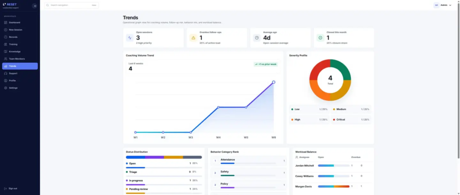Click the Support headset icon
460x195 pixels.
[6, 73]
